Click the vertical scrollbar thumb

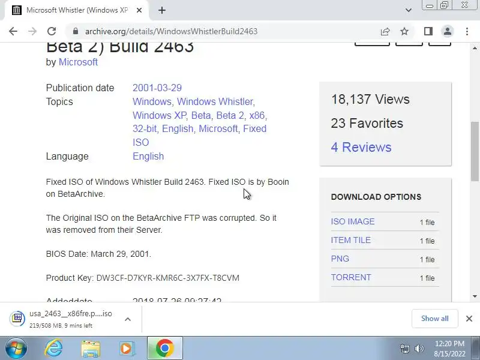[x=475, y=151]
